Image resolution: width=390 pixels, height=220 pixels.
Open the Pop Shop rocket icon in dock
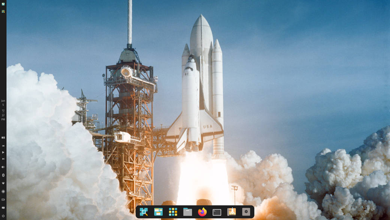click(232, 212)
